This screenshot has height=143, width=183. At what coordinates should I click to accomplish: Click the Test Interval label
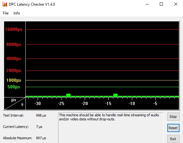[13, 115]
